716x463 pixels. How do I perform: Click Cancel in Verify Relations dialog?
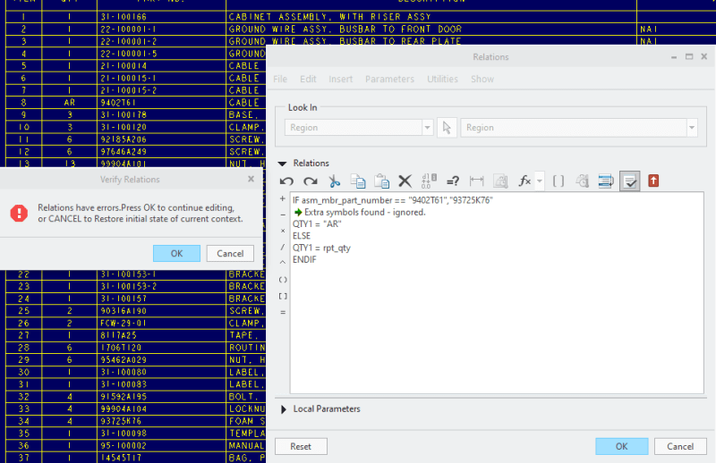click(230, 254)
